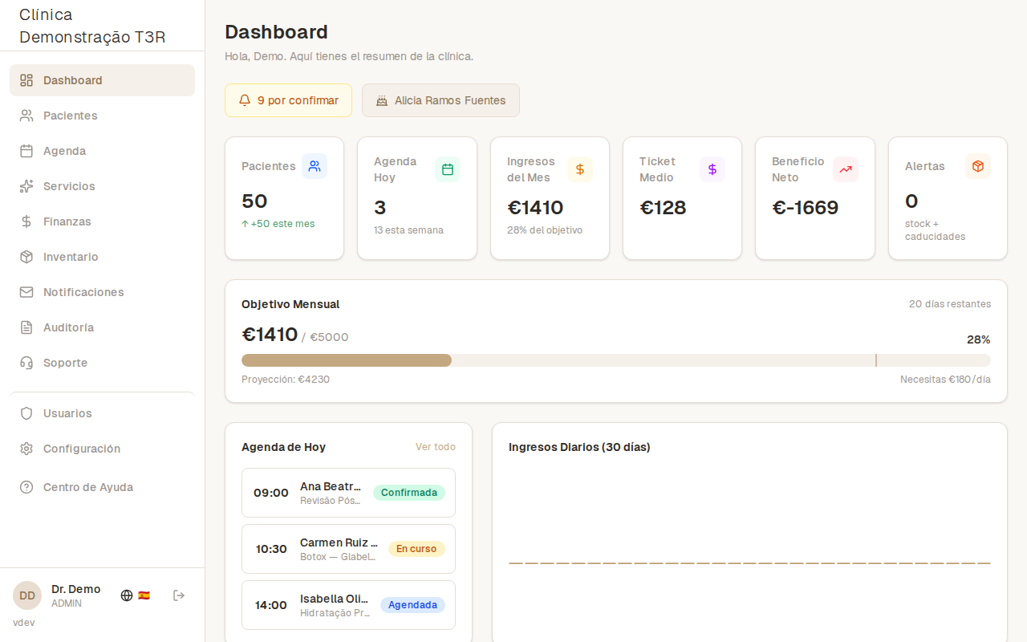Select the Dashboard grid icon in sidebar
Image resolution: width=1027 pixels, height=642 pixels.
point(26,80)
